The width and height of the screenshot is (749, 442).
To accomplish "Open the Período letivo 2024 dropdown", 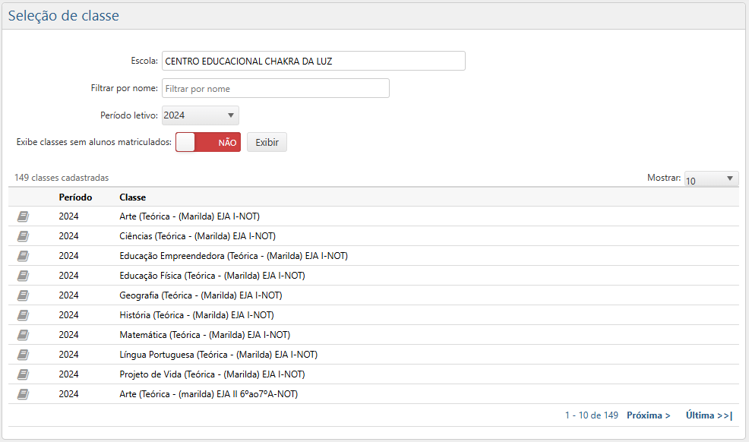I will tap(200, 115).
